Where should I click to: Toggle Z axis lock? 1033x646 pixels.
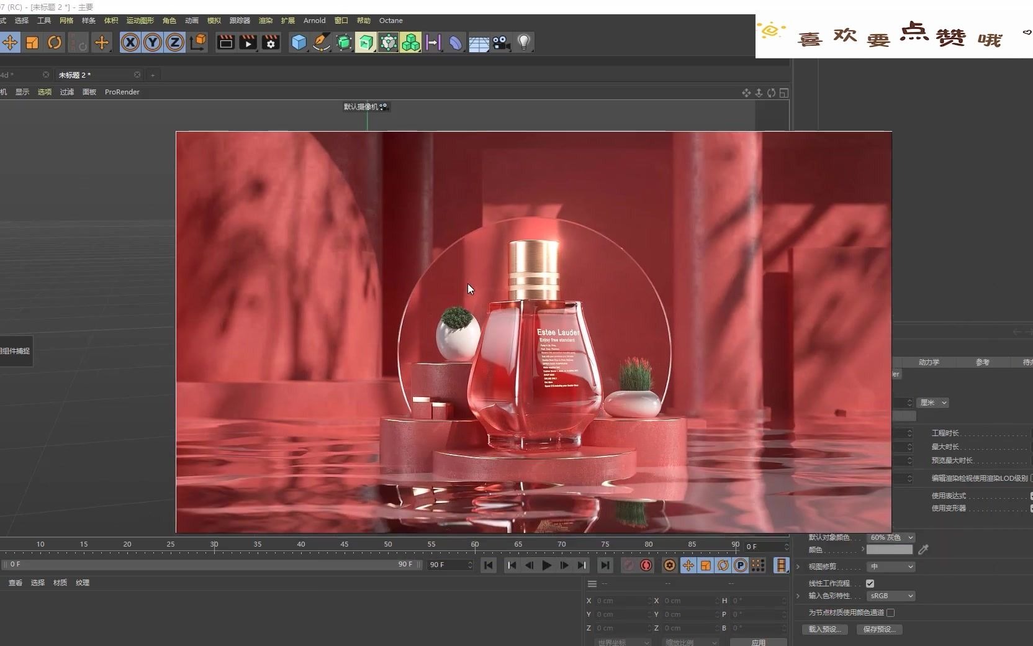click(x=175, y=43)
